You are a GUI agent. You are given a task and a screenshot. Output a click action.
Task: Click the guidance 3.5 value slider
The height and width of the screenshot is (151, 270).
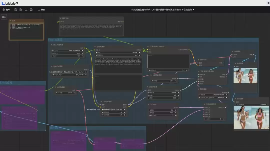pyautogui.click(x=168, y=70)
